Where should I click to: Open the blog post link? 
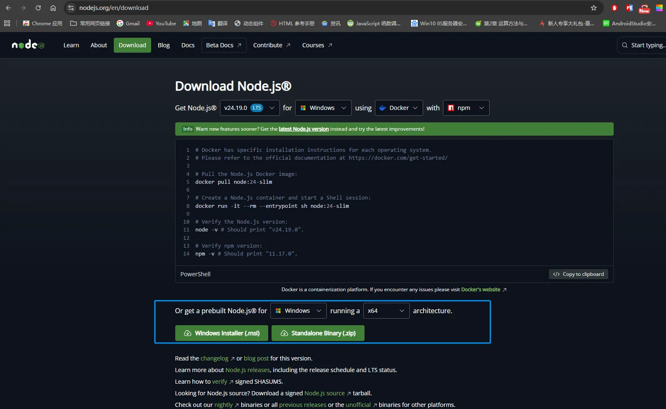click(256, 358)
